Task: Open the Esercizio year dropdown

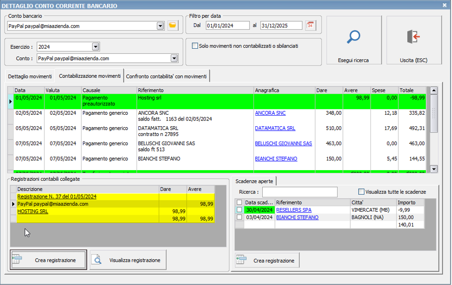Action: pyautogui.click(x=96, y=47)
